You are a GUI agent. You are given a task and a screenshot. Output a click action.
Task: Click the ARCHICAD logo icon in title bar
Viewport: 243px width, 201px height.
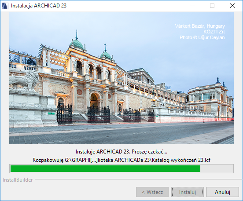point(5,6)
